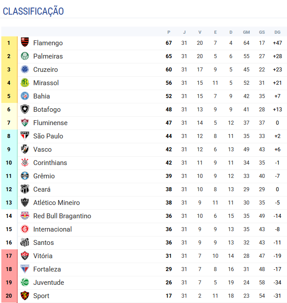The width and height of the screenshot is (287, 303).
Task: Select the São Paulo crest
Action: click(25, 136)
